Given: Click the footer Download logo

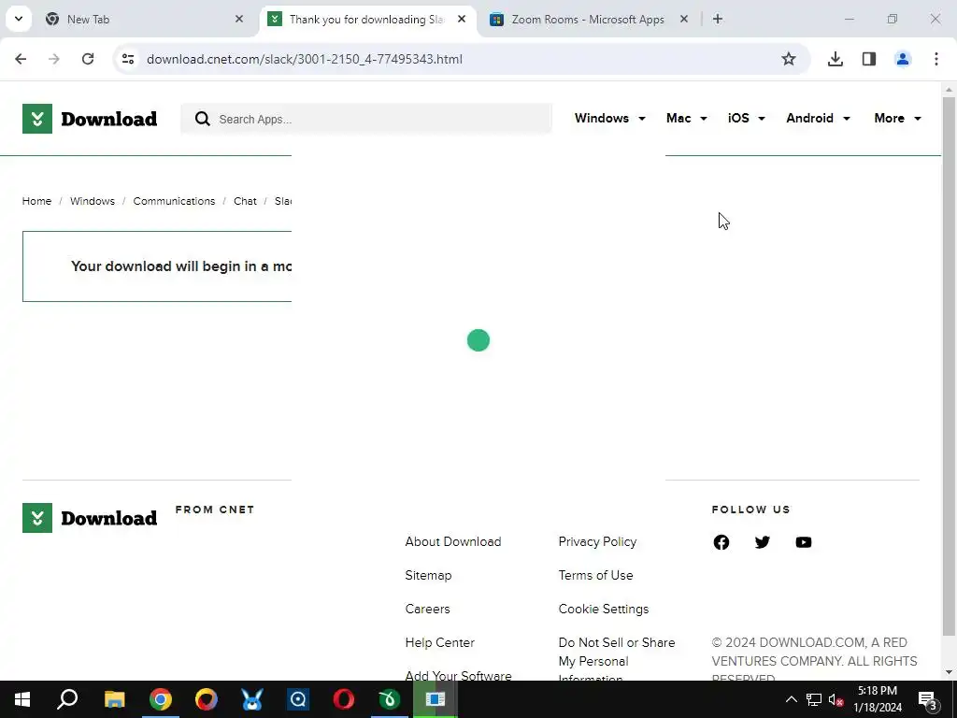Looking at the screenshot, I should [90, 518].
